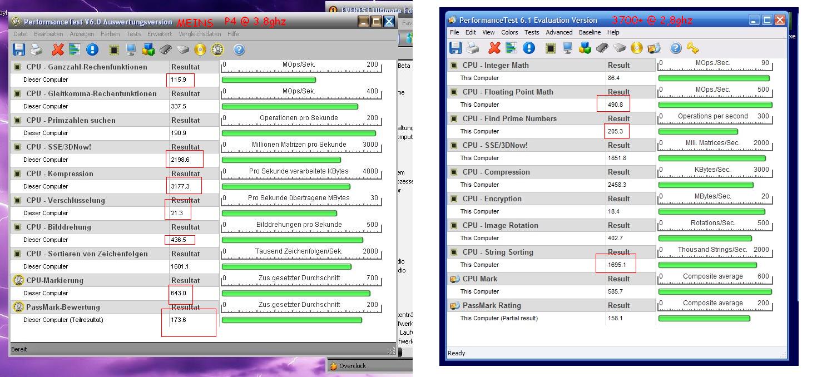Click the red X delete icon in V6.0 toolbar
The width and height of the screenshot is (817, 377).
pos(58,50)
